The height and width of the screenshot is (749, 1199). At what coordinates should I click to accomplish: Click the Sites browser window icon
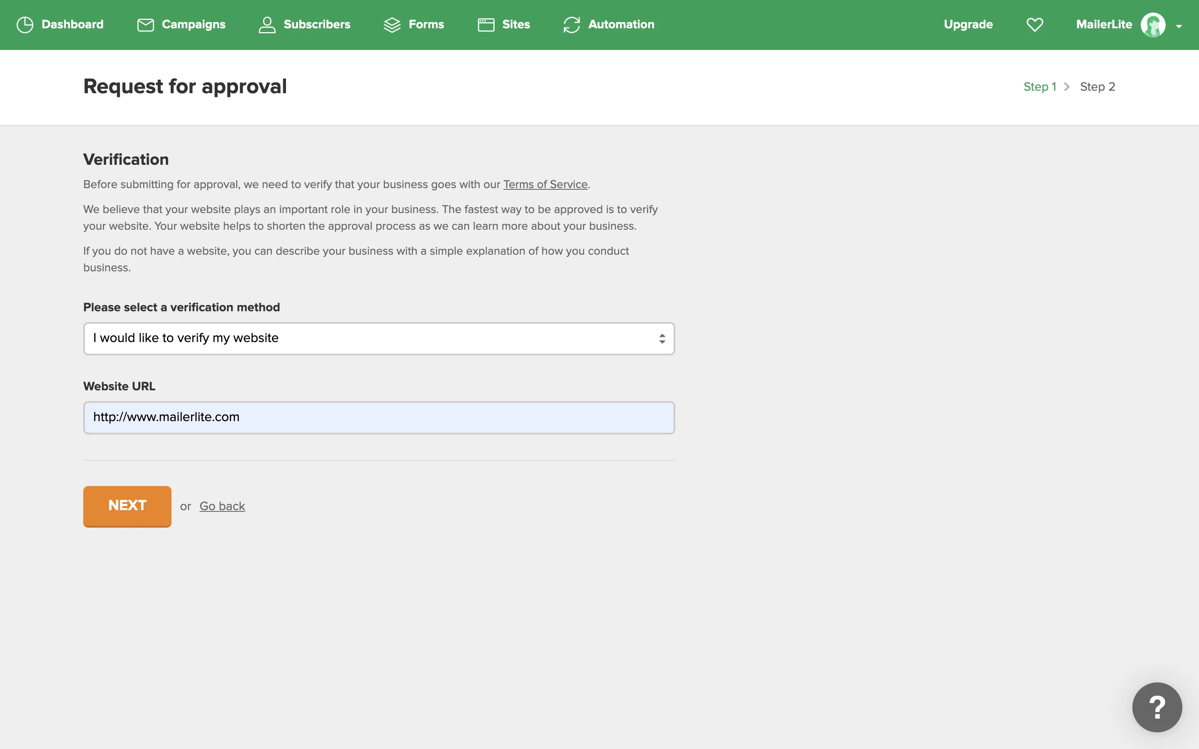pyautogui.click(x=485, y=25)
